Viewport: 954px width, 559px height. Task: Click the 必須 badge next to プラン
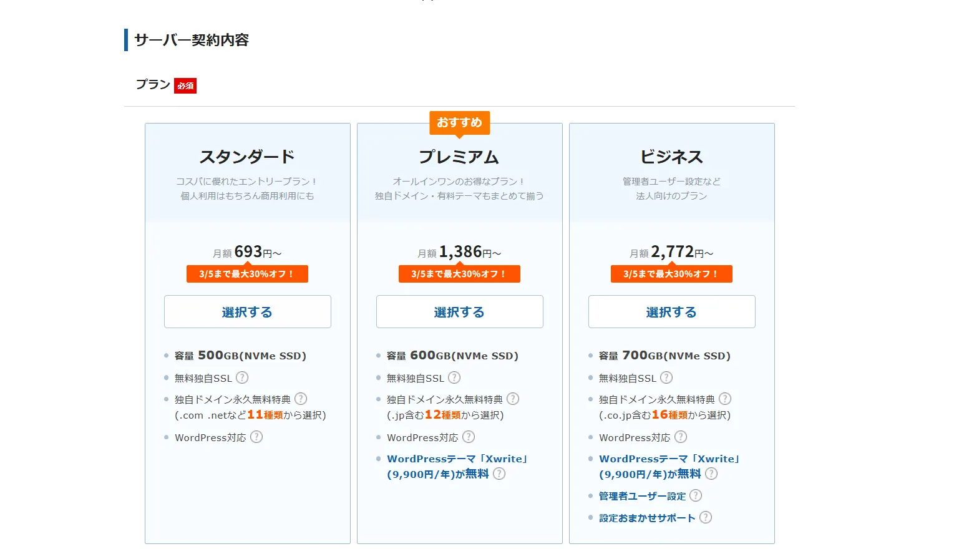(x=185, y=85)
